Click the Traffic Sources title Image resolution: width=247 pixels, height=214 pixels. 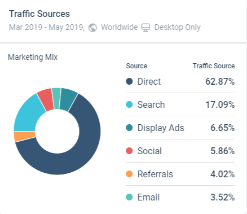point(39,14)
